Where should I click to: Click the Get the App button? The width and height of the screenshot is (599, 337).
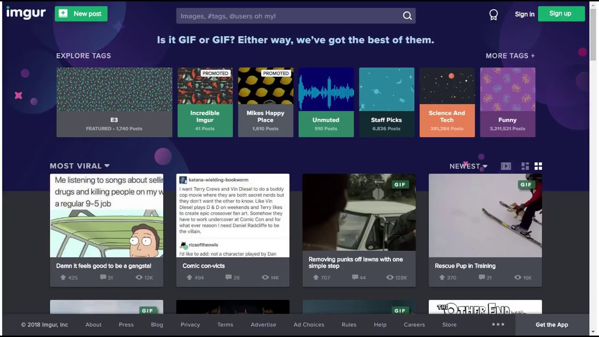[x=552, y=324]
